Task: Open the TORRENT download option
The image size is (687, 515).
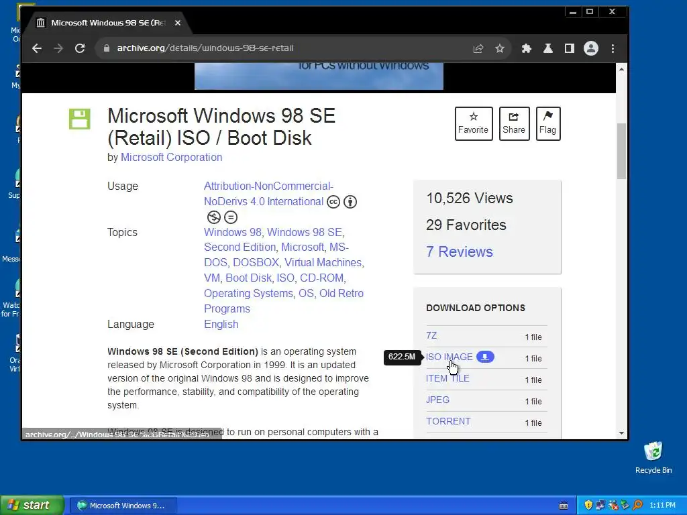Action: point(448,422)
